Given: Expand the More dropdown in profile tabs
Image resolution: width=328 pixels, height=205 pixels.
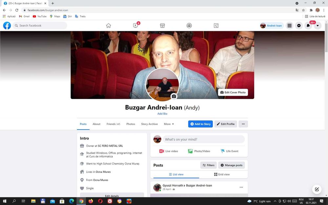Looking at the screenshot, I should click(x=169, y=124).
